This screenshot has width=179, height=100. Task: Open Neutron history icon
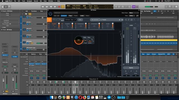click(126, 20)
